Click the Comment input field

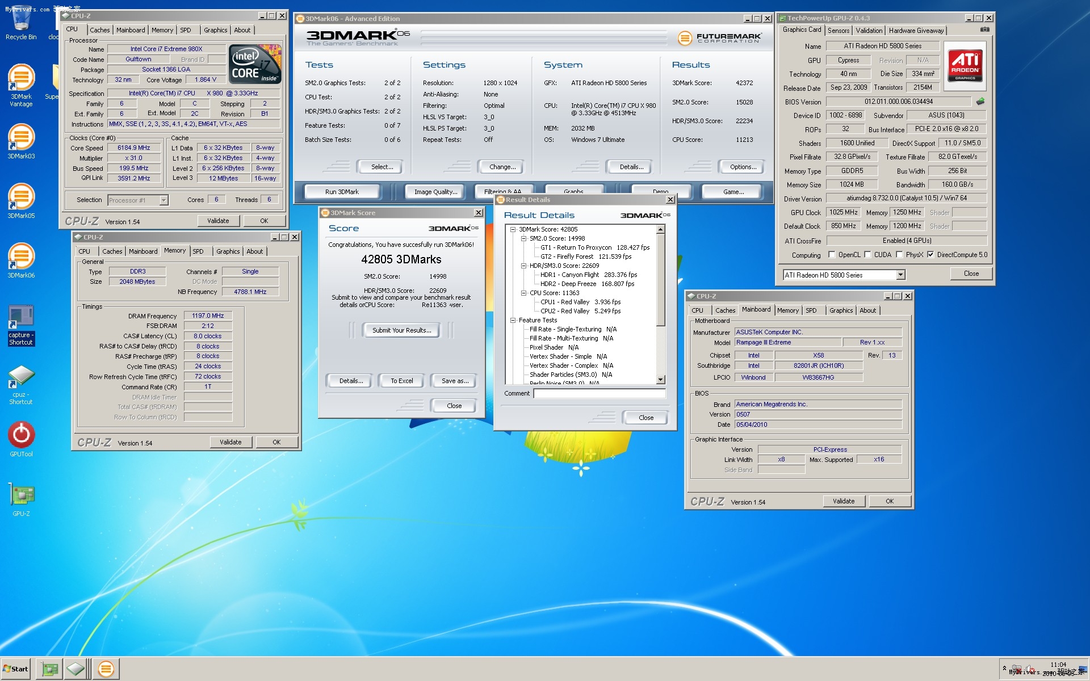pos(599,393)
